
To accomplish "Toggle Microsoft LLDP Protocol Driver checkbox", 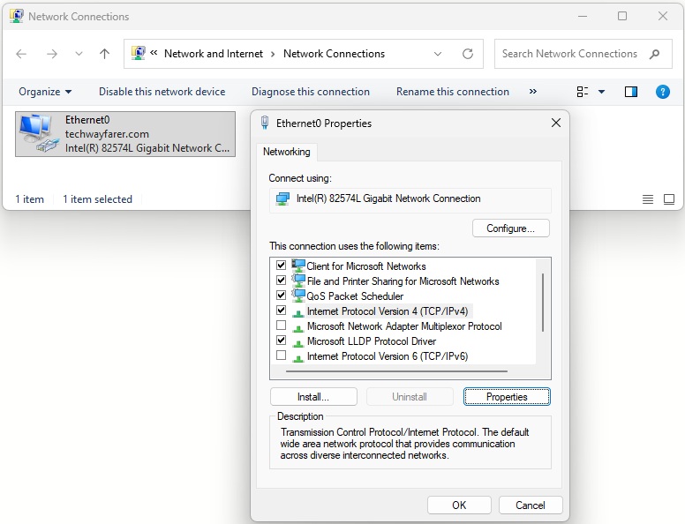I will [282, 341].
